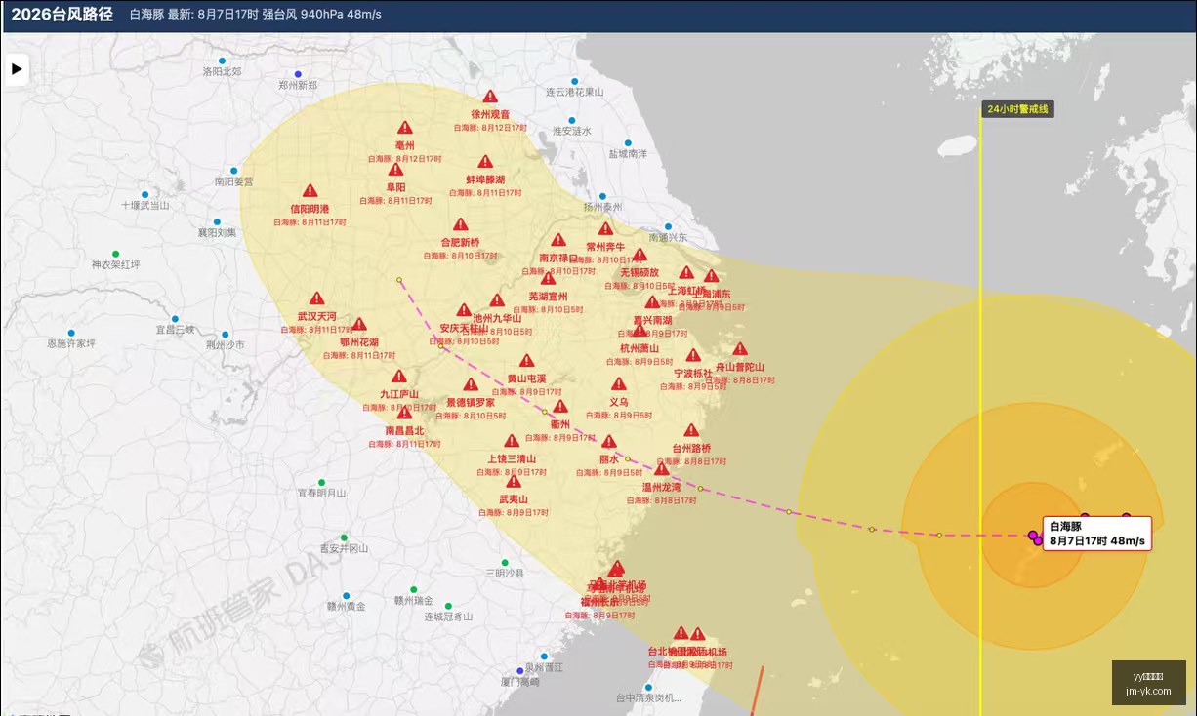Click the 盐城南洋 airport dot

(x=628, y=142)
